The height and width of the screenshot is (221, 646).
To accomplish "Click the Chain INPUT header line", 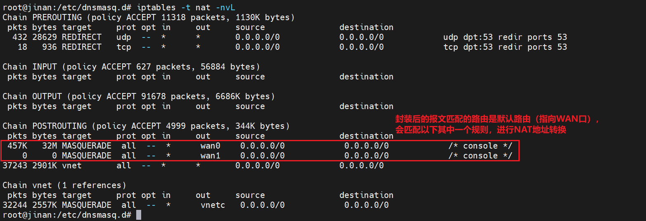I will pos(131,67).
